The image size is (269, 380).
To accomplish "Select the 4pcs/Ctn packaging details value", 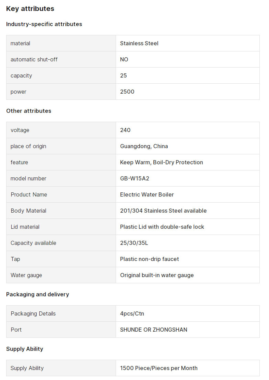I will (132, 313).
